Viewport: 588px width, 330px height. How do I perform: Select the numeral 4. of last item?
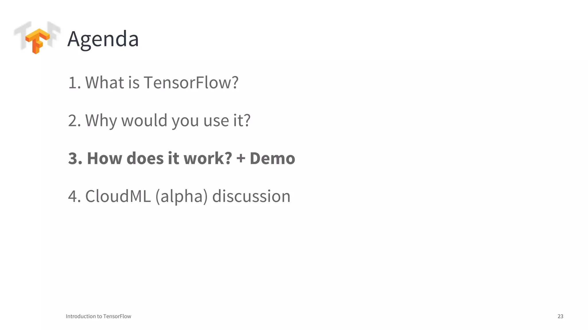click(x=75, y=196)
